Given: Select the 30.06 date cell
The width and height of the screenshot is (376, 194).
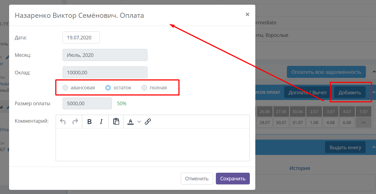Looking at the screenshot, I should coord(298,111).
